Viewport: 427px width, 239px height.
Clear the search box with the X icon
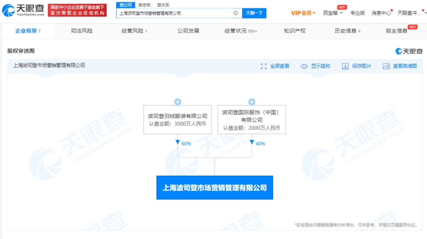236,13
